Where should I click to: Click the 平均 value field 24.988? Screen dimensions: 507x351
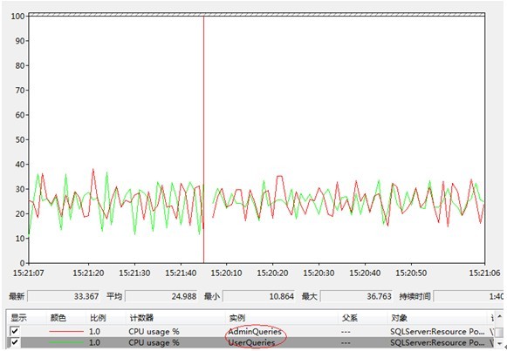(x=161, y=296)
